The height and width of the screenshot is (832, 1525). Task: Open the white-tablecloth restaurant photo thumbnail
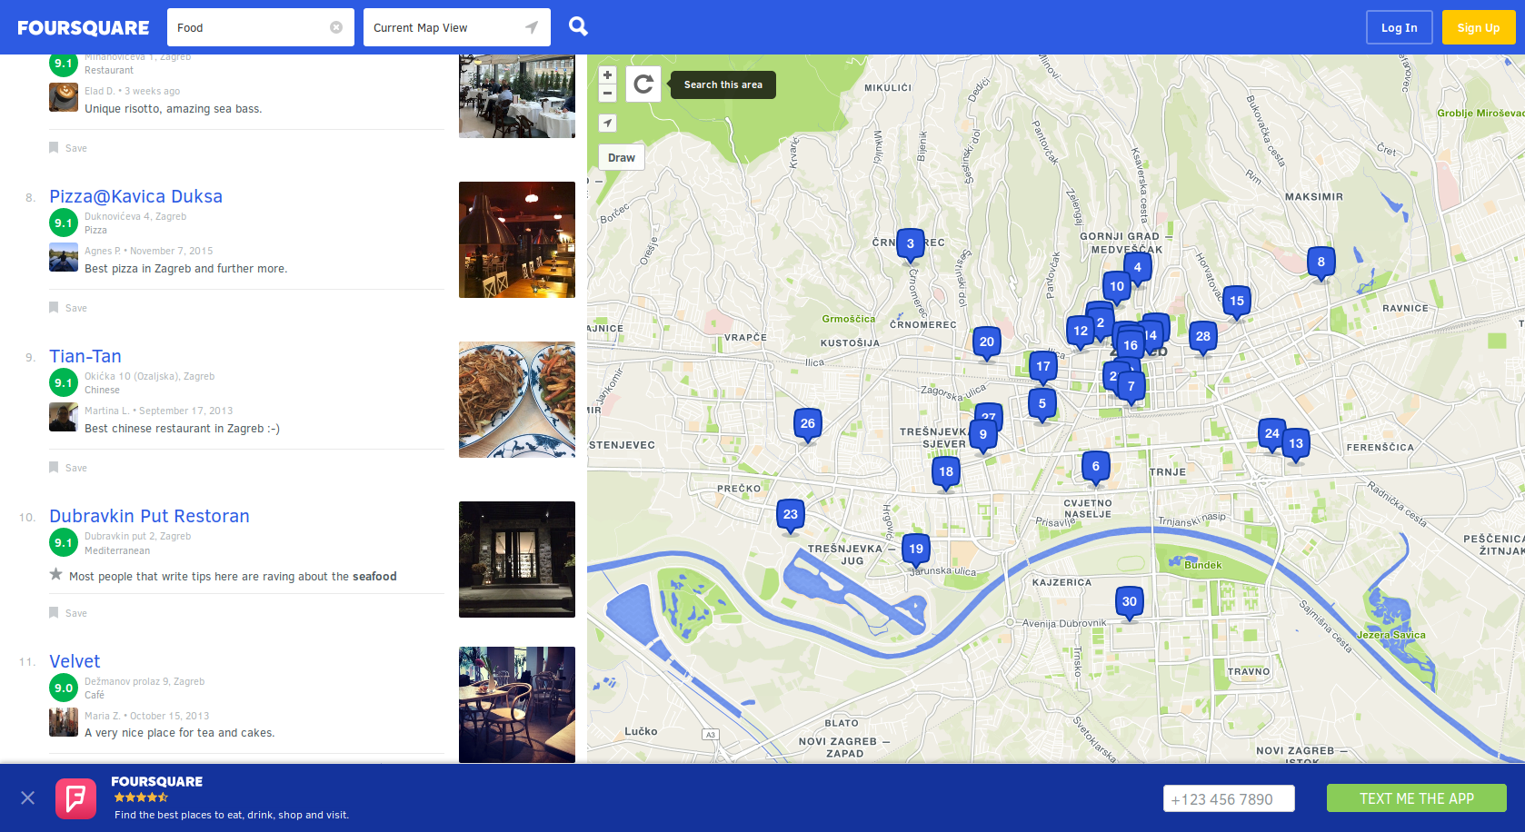[517, 96]
